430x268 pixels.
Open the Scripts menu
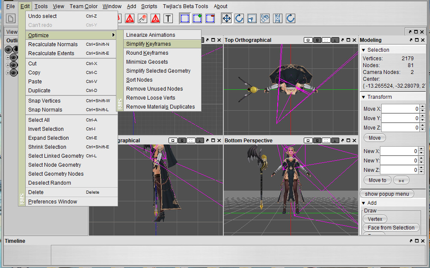pos(149,6)
